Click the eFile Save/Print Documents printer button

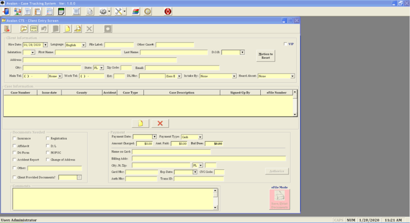tap(279, 199)
